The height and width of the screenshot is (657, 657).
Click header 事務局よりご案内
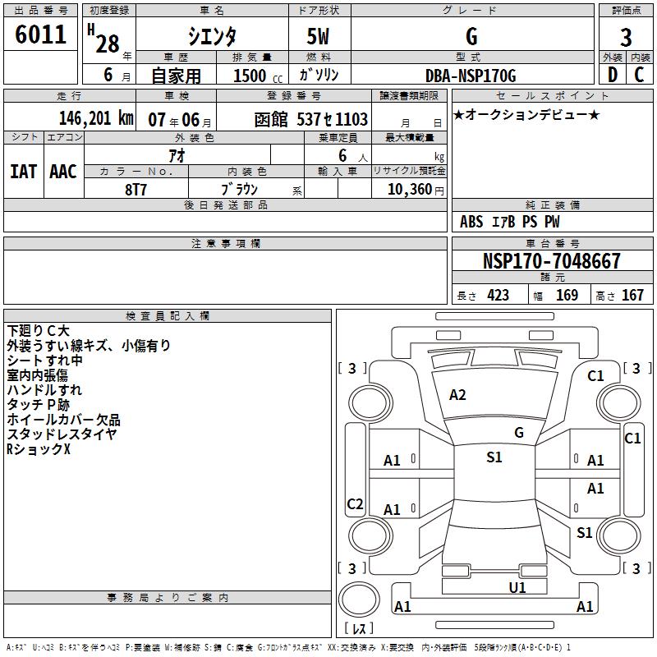coord(168,598)
